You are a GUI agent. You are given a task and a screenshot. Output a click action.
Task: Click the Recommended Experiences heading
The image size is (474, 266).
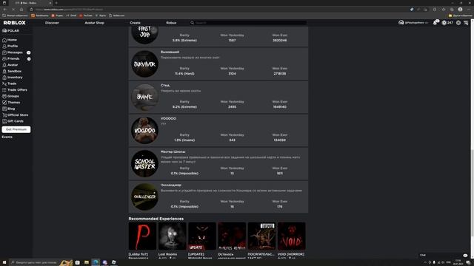click(156, 219)
